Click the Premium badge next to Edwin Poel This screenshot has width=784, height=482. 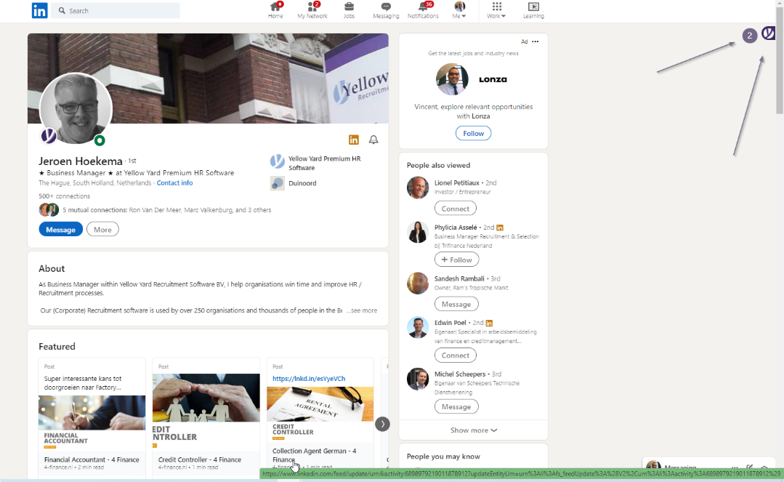click(x=489, y=324)
